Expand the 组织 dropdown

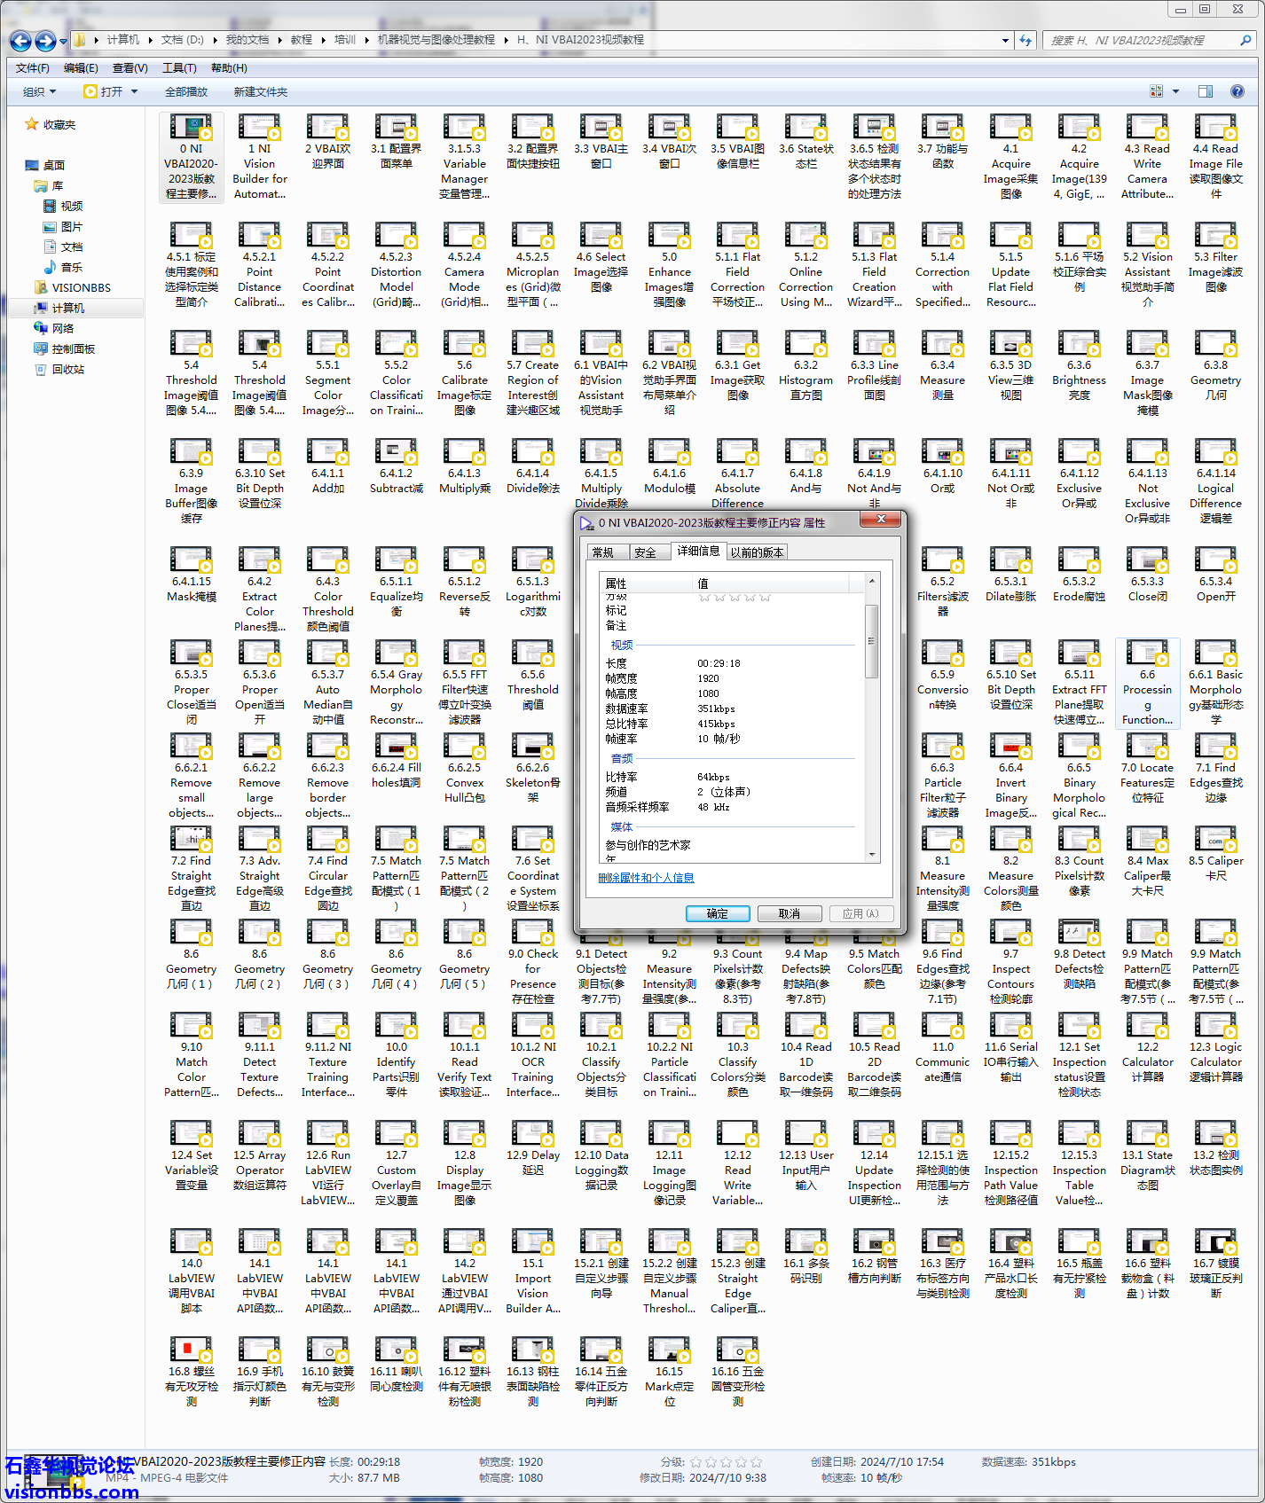(x=39, y=91)
